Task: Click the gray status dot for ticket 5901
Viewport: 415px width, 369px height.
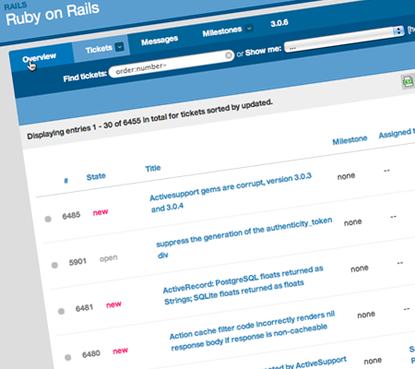Action: 54,265
